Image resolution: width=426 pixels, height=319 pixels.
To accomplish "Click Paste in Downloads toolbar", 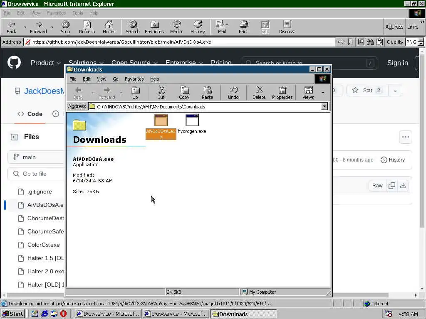I will click(207, 93).
